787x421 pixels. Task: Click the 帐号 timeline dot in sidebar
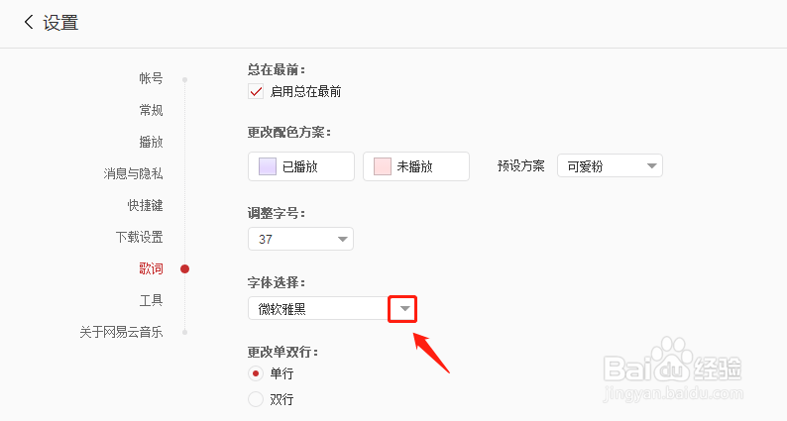click(x=184, y=80)
